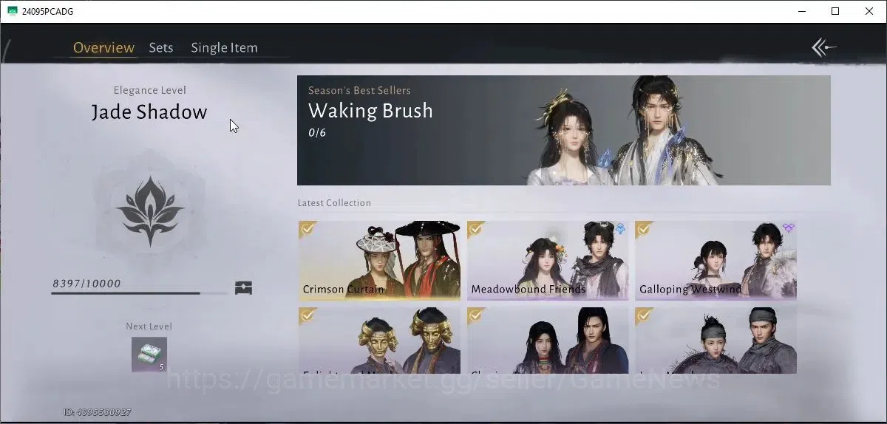Click the 0/6 counter on the banner
887x424 pixels.
point(317,133)
